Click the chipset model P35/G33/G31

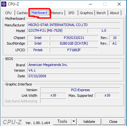(74, 38)
